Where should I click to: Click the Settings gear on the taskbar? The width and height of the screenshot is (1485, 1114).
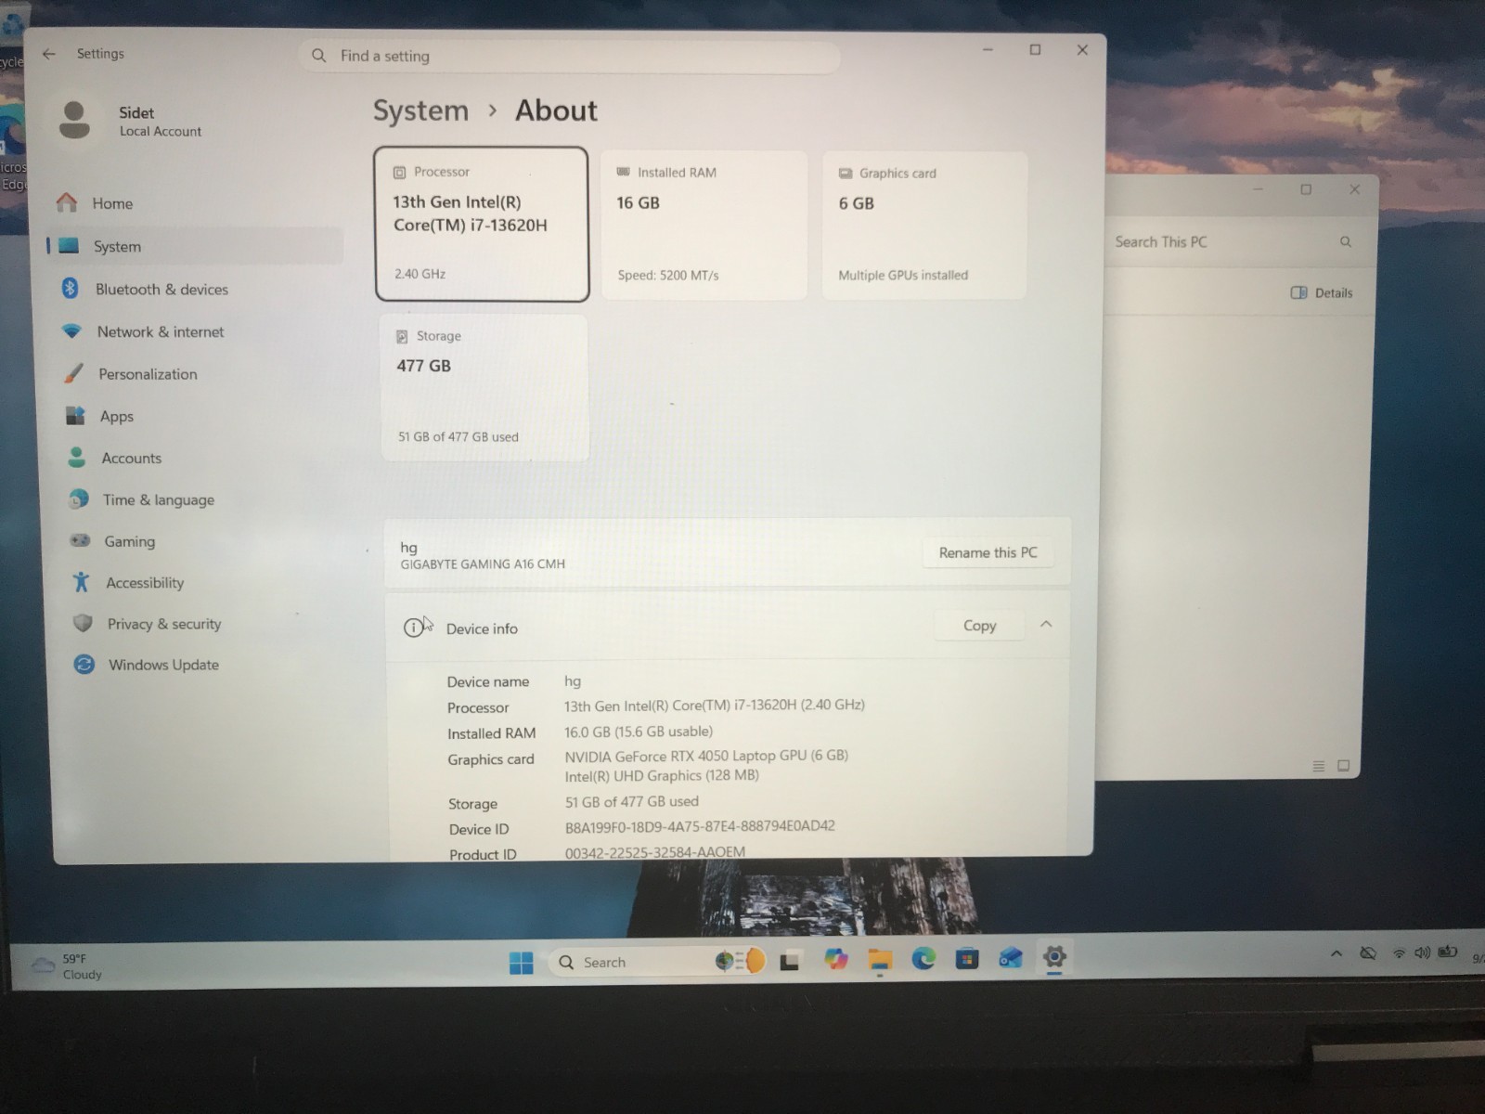[x=1054, y=957]
